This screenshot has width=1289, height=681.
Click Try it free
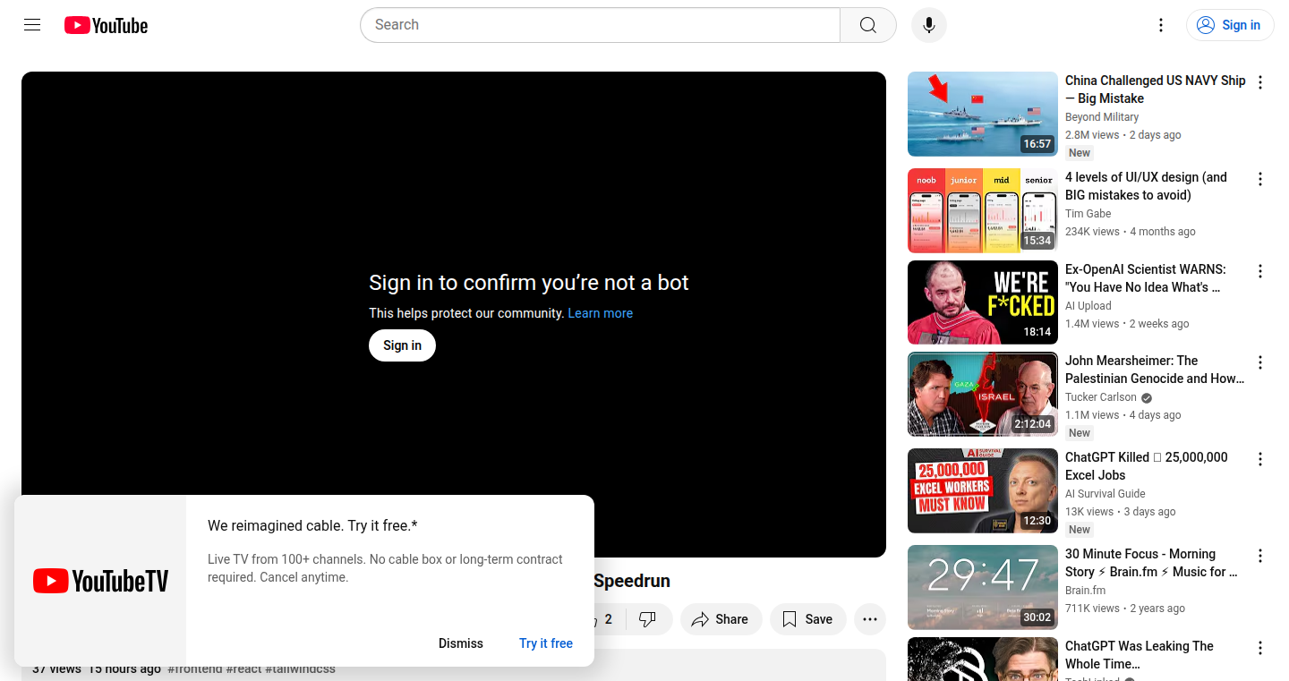click(546, 643)
